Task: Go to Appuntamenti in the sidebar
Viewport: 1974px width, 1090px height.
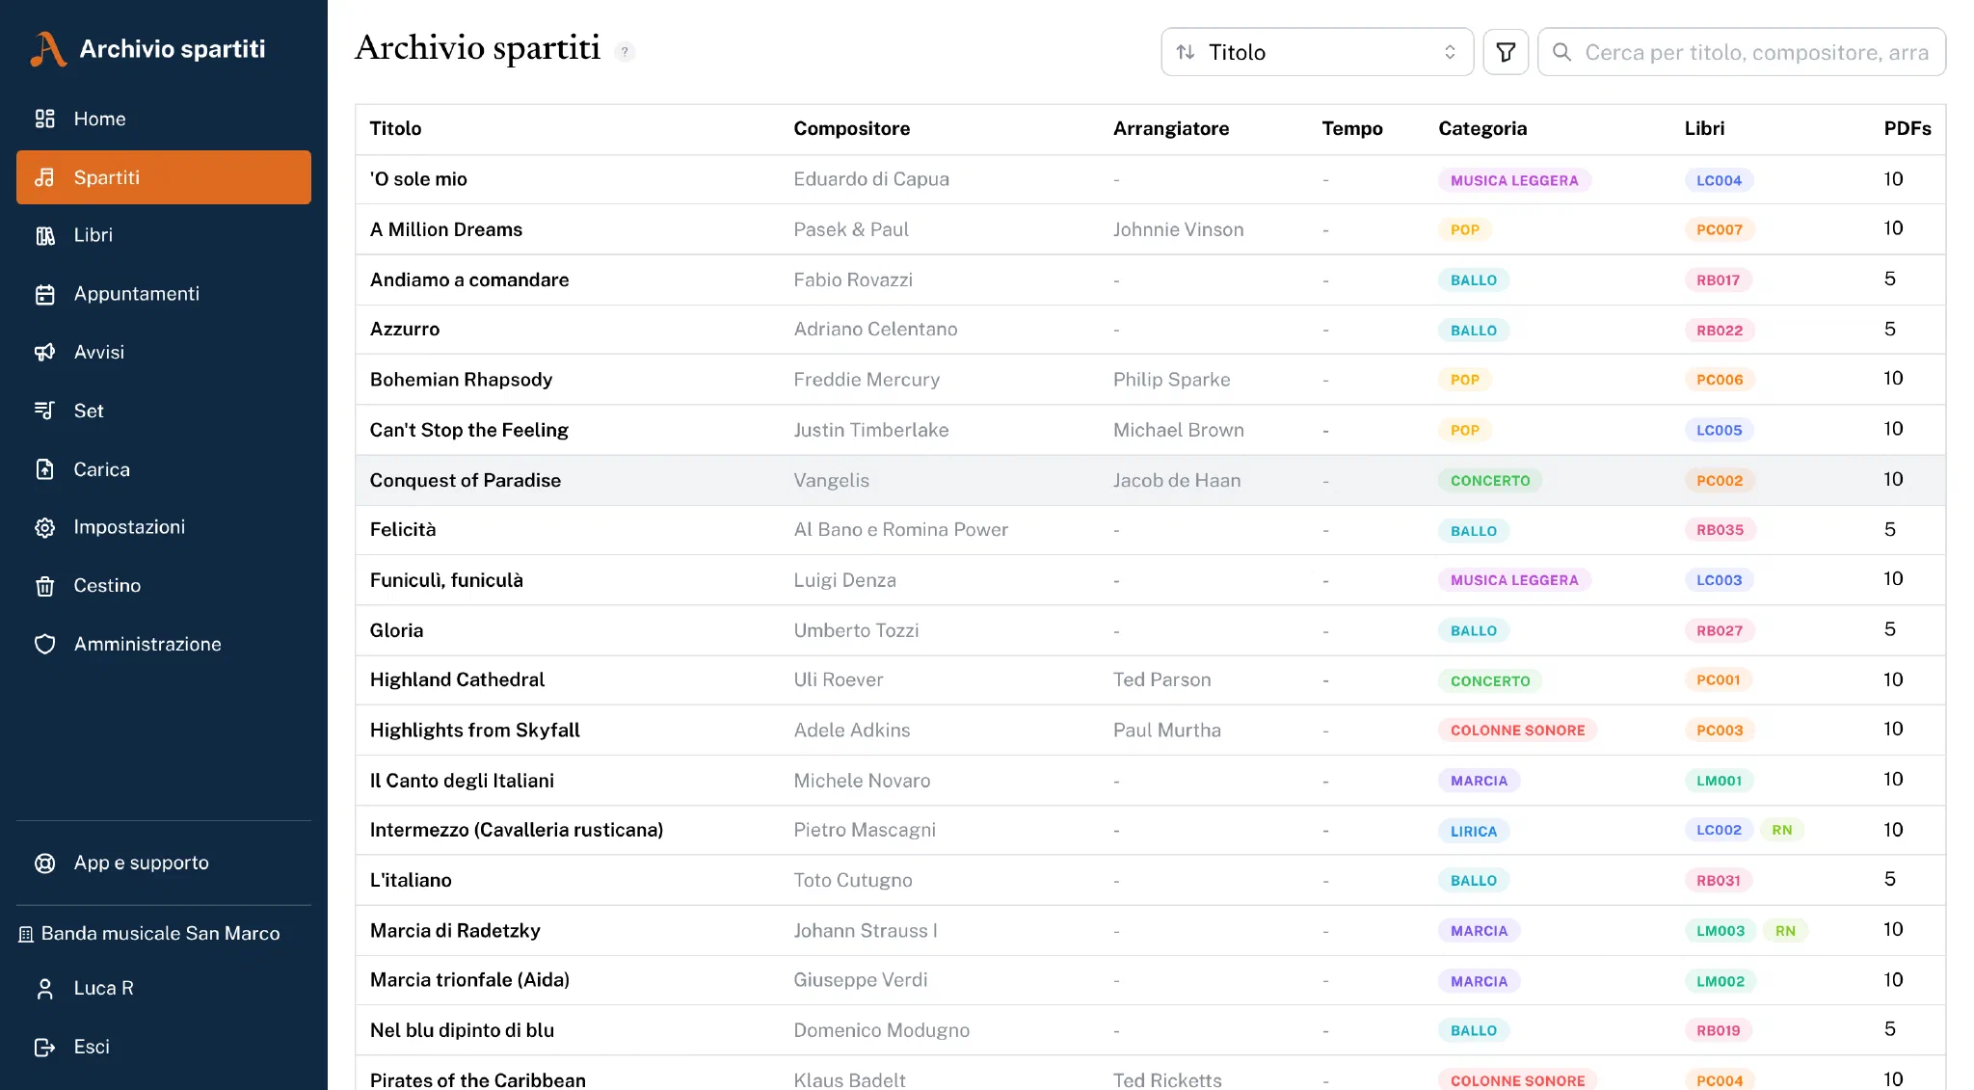Action: [164, 294]
